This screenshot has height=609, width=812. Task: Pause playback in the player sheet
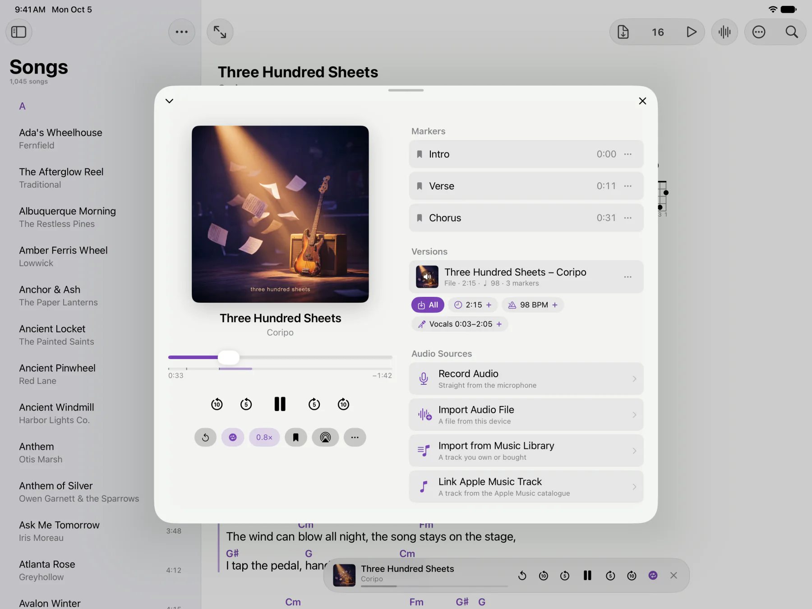tap(280, 404)
